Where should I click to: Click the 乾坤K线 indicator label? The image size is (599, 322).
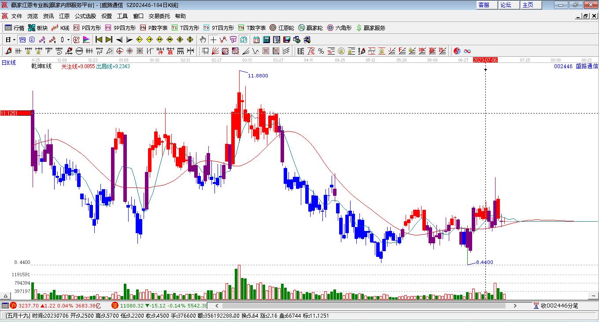(41, 66)
